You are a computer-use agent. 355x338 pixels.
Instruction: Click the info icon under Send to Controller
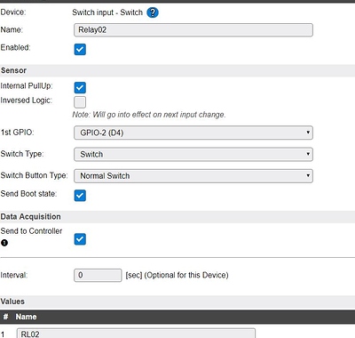[4, 243]
